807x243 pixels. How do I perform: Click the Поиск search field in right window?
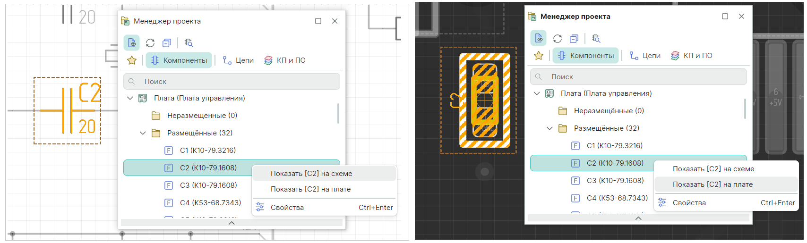point(638,77)
